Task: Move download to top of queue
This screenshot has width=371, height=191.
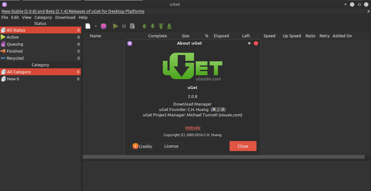Action: tap(161, 26)
